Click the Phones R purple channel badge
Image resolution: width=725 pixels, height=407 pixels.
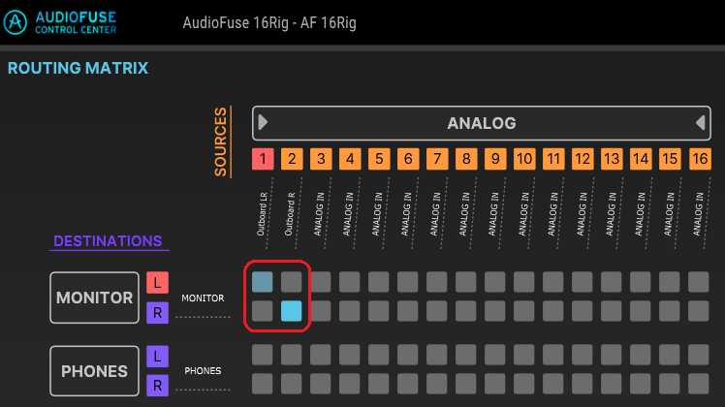tap(158, 386)
